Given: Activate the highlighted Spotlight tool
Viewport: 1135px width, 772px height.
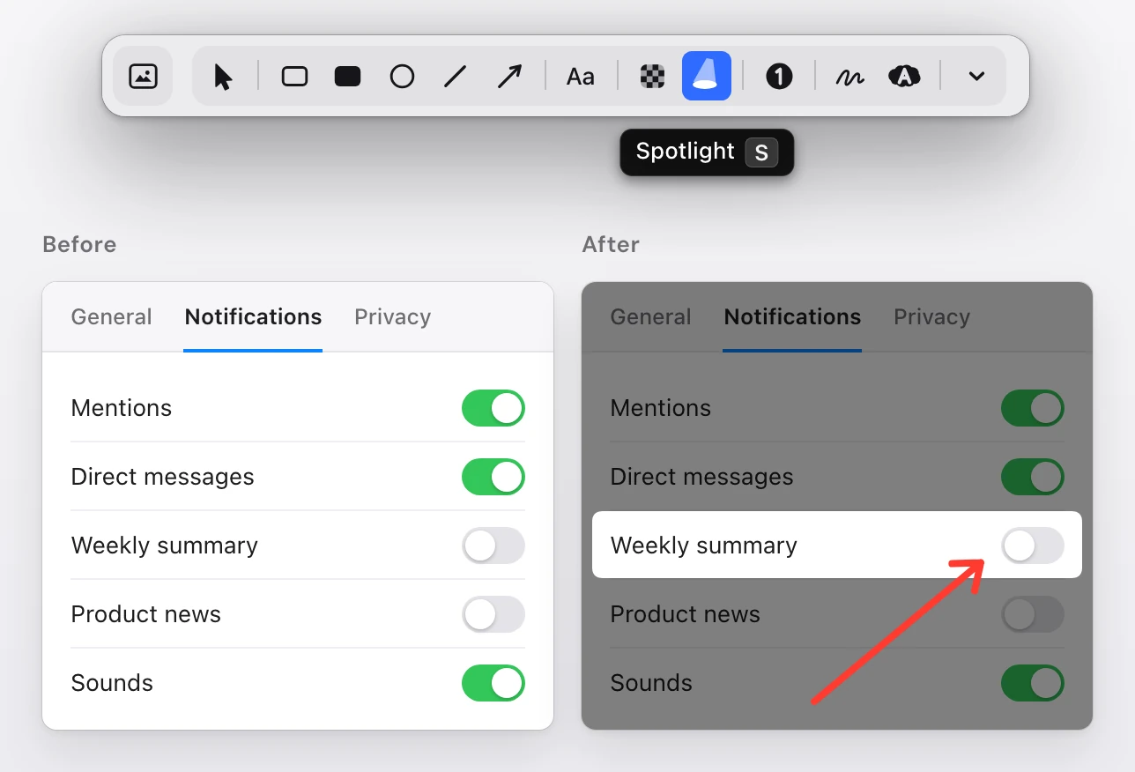Looking at the screenshot, I should tap(707, 76).
